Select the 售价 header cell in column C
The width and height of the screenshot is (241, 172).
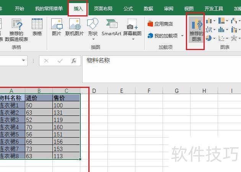66,98
